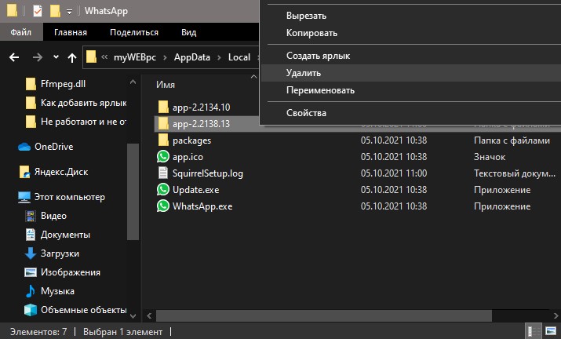The image size is (561, 339).
Task: Click the folder icon in the address bar
Action: coord(91,57)
